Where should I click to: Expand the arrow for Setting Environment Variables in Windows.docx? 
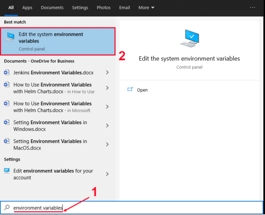[x=107, y=126]
